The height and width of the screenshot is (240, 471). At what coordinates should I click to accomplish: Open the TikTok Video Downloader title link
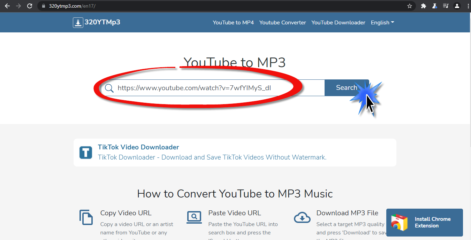coord(138,147)
